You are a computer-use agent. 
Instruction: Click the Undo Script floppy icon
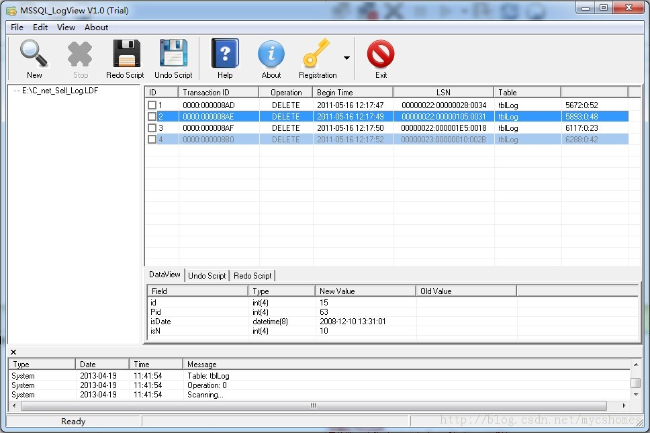[173, 53]
